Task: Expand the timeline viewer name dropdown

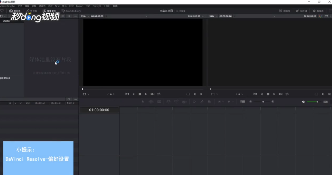Action: pos(274,16)
